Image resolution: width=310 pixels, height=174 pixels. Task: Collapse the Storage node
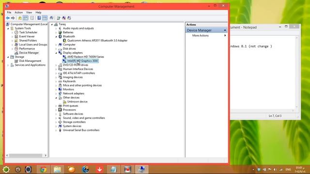[8, 57]
